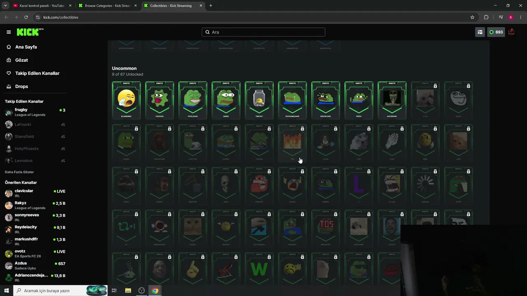The image size is (527, 296).
Task: Open Adrianozendeja's IRL stream
Action: [35, 277]
